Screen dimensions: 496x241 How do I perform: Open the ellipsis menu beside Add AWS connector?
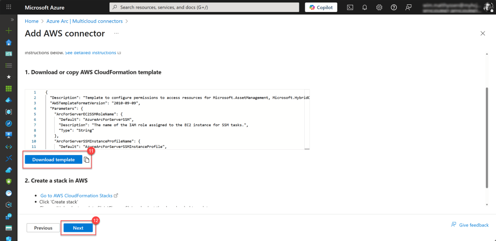pos(116,33)
